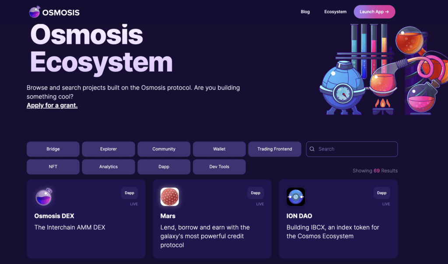448x264 pixels.
Task: Filter projects by Bridge category
Action: pyautogui.click(x=53, y=149)
